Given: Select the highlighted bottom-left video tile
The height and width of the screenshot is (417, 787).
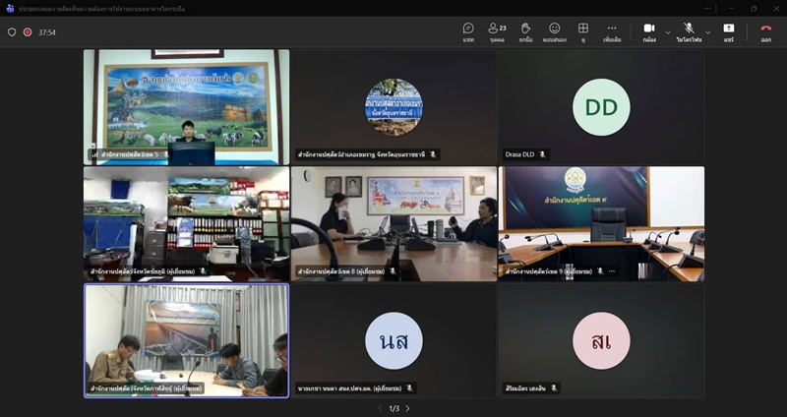Looking at the screenshot, I should [186, 340].
